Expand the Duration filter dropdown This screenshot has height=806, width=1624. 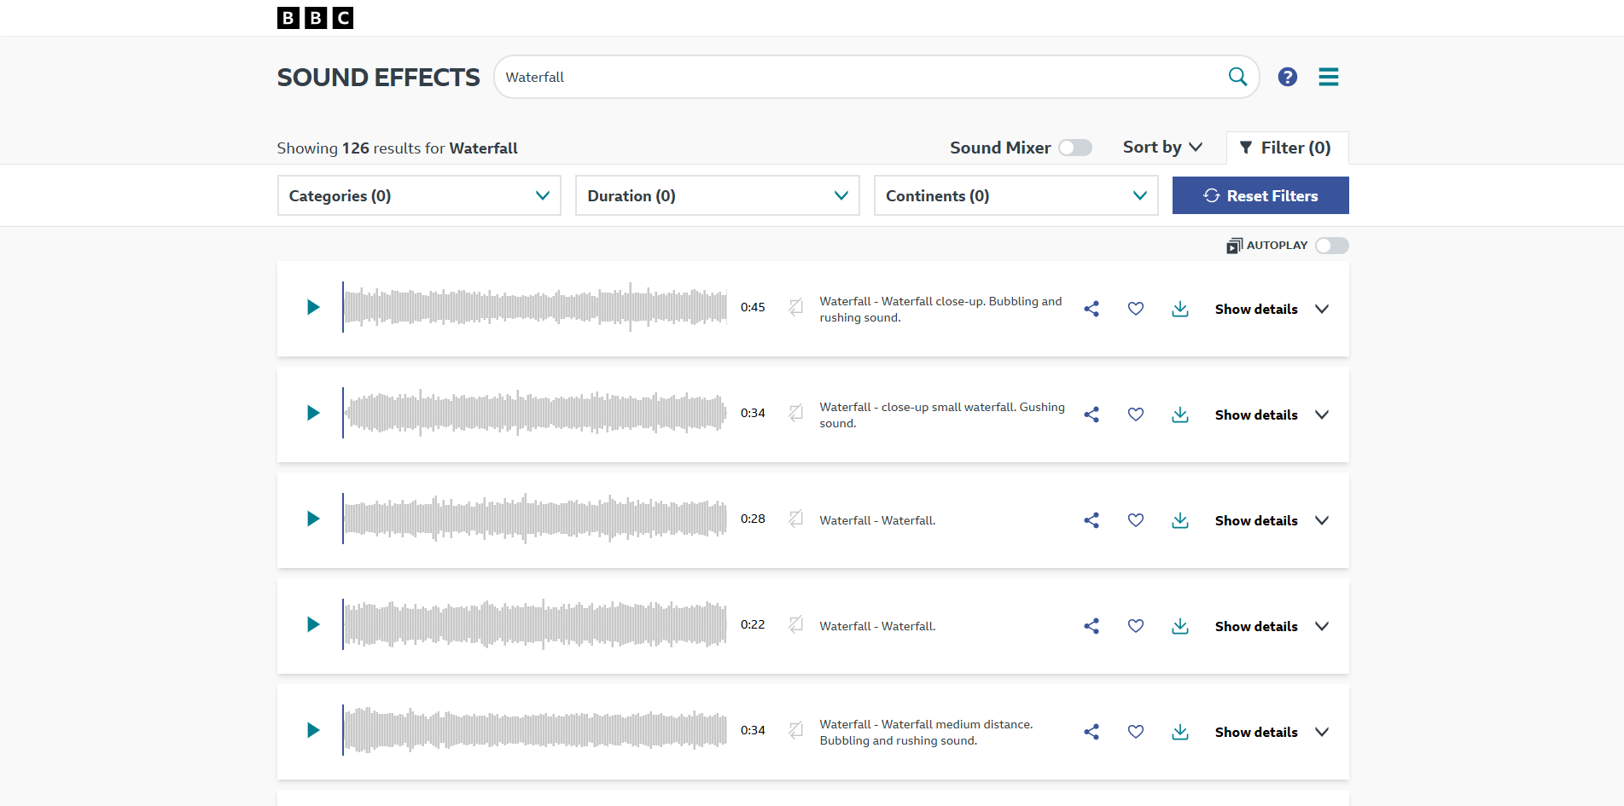click(x=717, y=195)
